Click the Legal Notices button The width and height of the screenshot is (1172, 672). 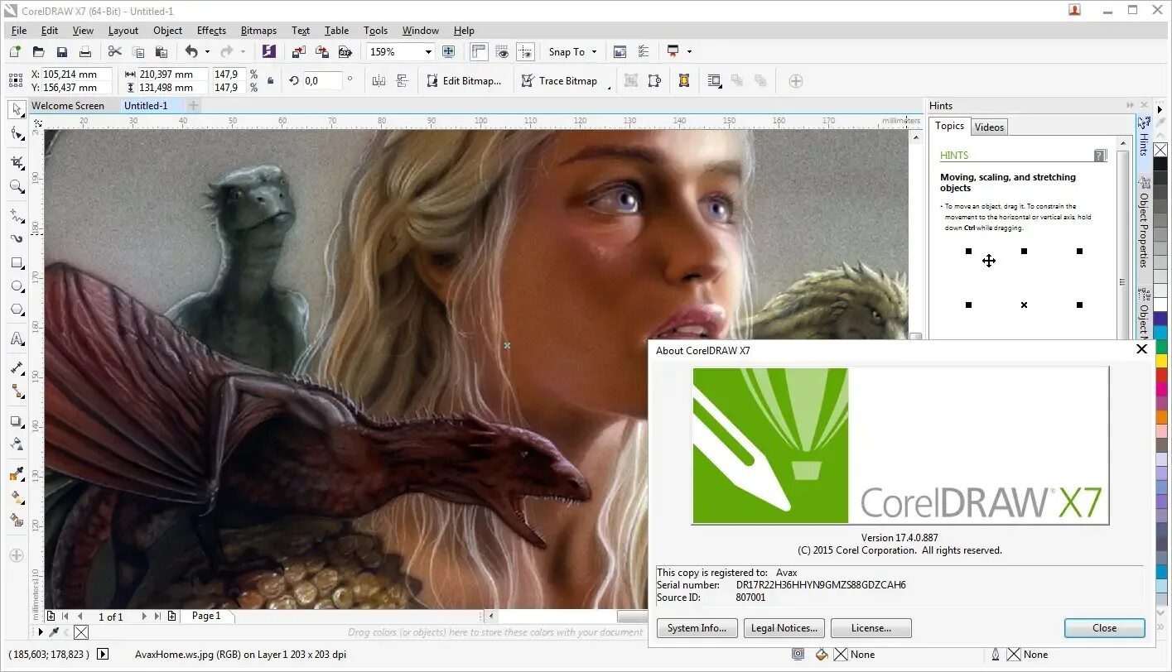coord(784,628)
